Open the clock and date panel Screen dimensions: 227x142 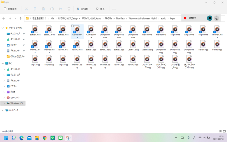(x=218, y=138)
